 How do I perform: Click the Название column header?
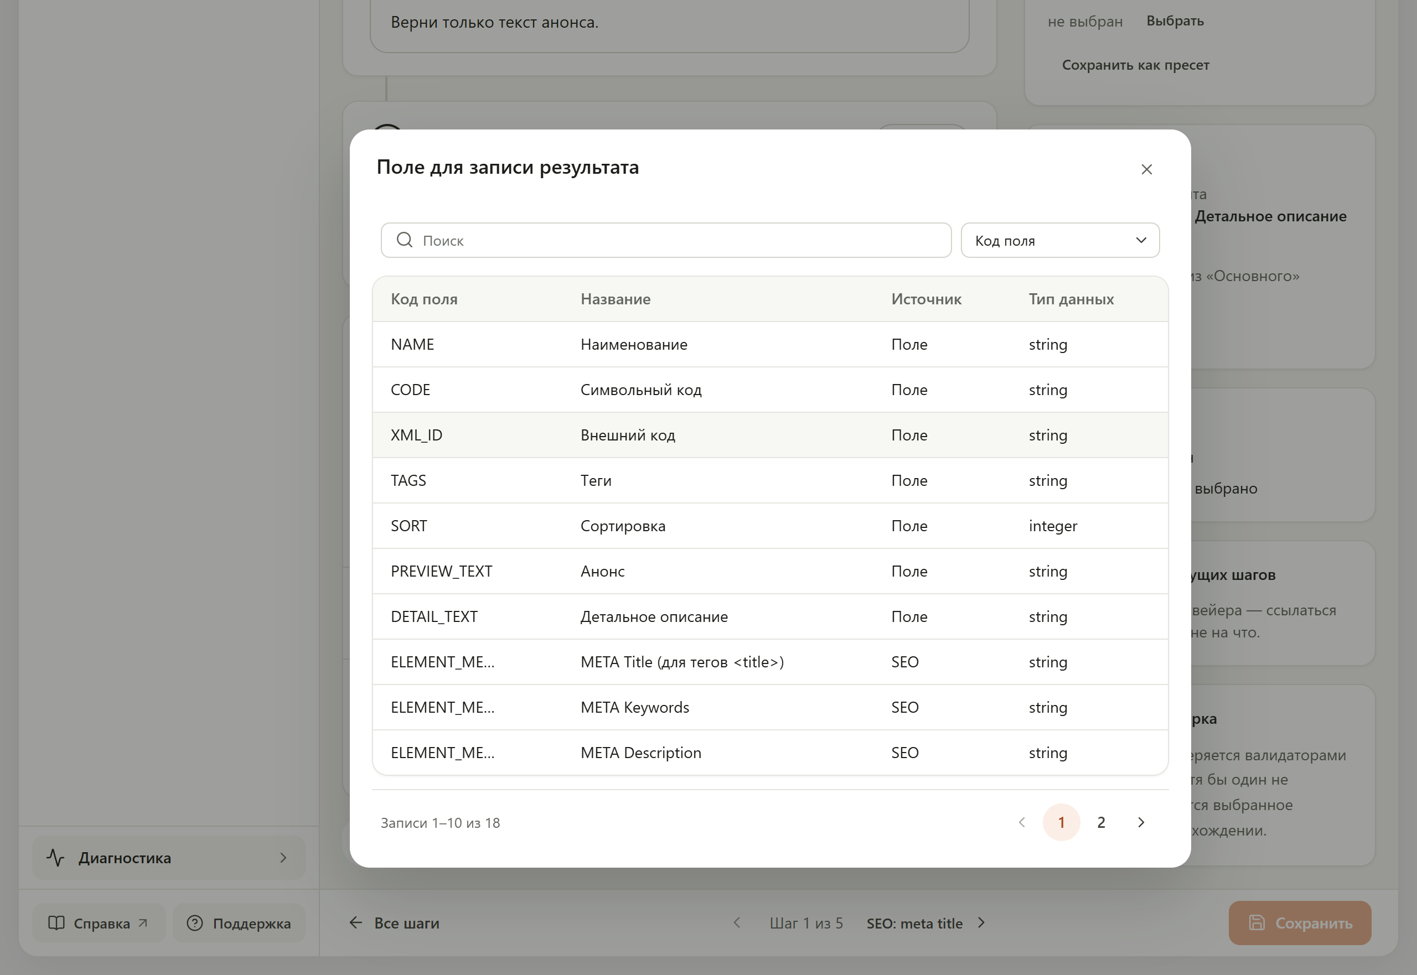point(616,299)
